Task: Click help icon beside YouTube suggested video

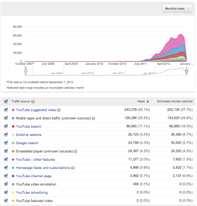Action: click(59, 110)
